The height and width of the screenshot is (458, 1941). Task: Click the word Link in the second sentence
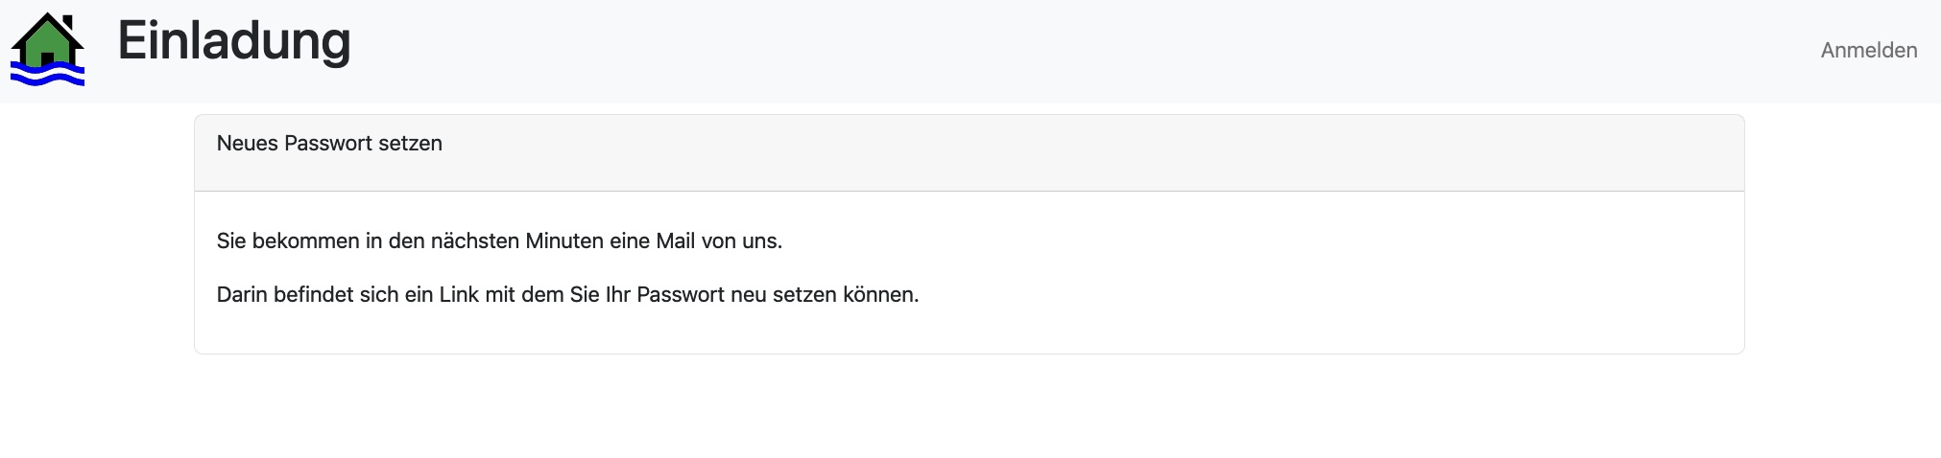[459, 295]
